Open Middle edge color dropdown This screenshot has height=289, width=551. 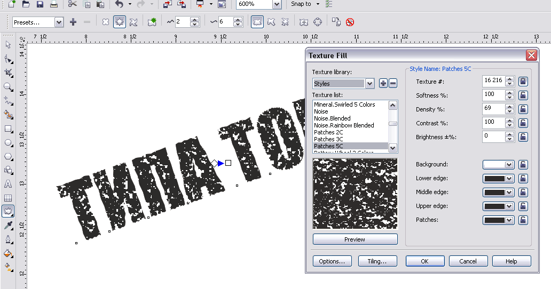508,192
